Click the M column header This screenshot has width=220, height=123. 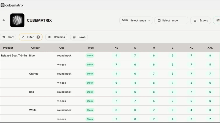tap(154, 48)
